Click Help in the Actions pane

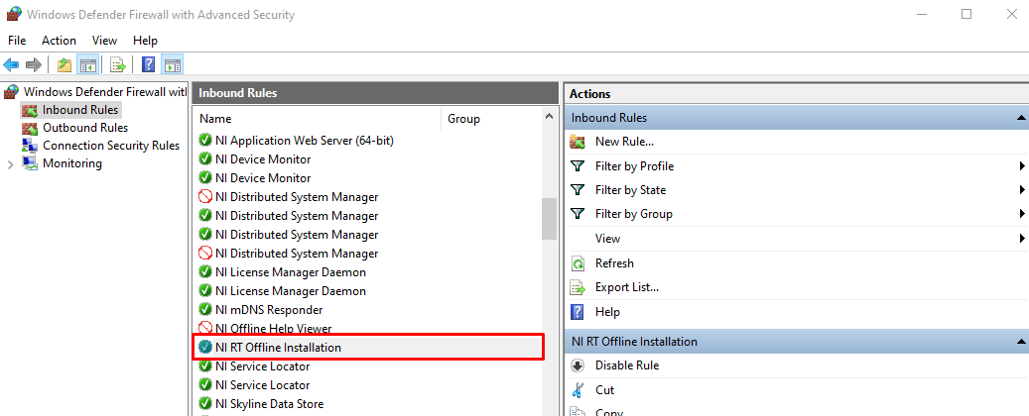pyautogui.click(x=607, y=312)
